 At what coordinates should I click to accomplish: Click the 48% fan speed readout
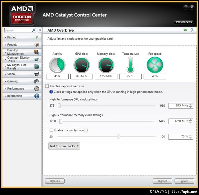point(155,76)
